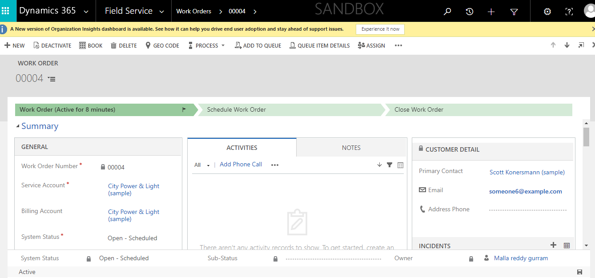Open more commands ellipsis in command bar
Image resolution: width=595 pixels, height=278 pixels.
coord(398,45)
